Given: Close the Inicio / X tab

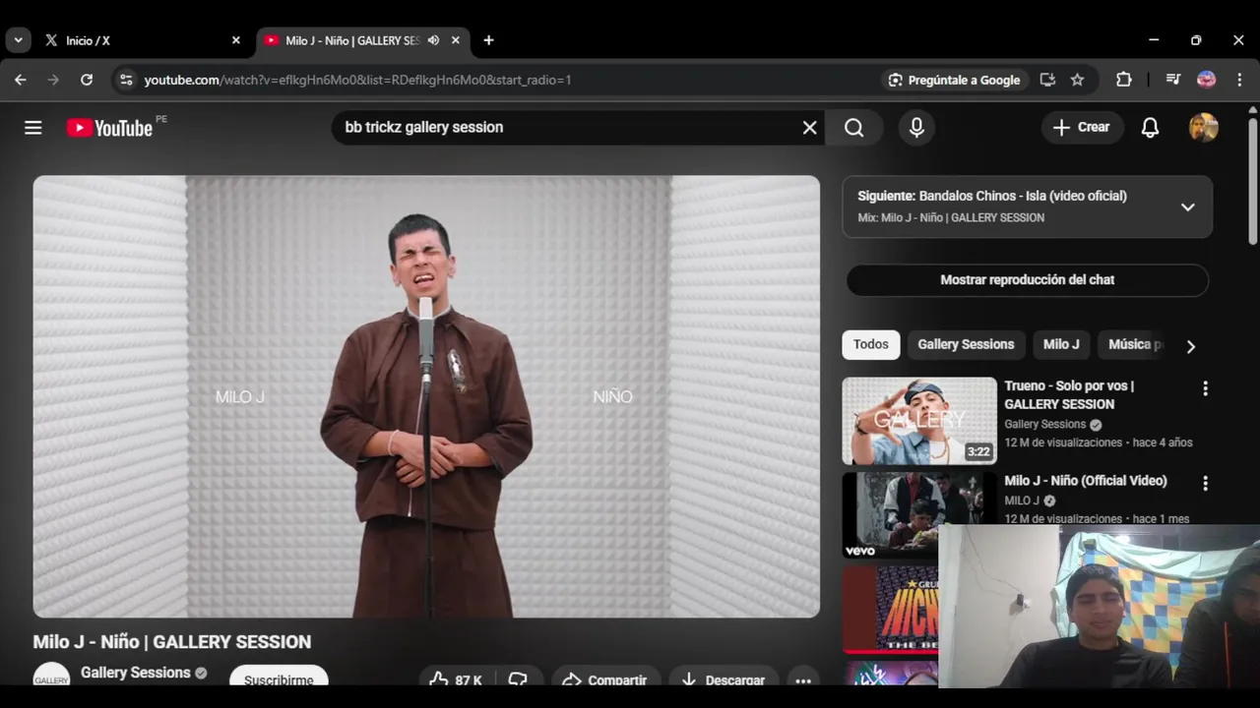Looking at the screenshot, I should (235, 40).
